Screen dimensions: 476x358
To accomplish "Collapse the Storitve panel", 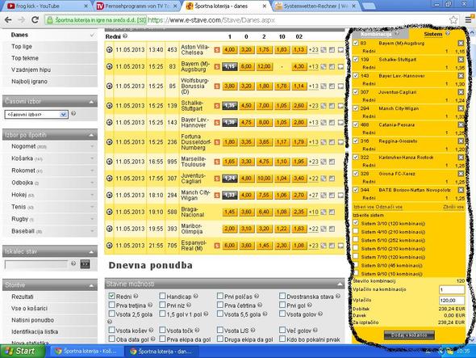I will click(x=91, y=285).
